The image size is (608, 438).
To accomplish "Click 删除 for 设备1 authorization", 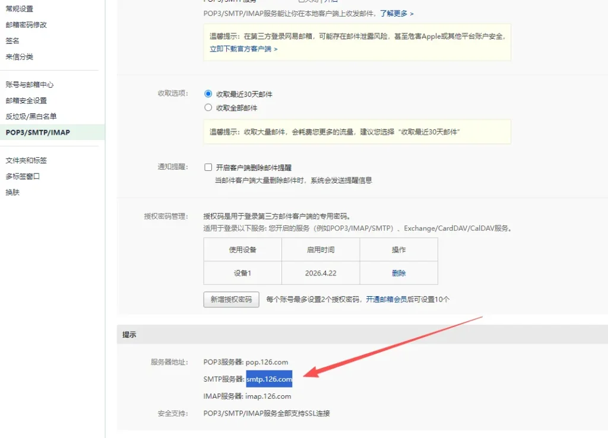I will tap(398, 273).
